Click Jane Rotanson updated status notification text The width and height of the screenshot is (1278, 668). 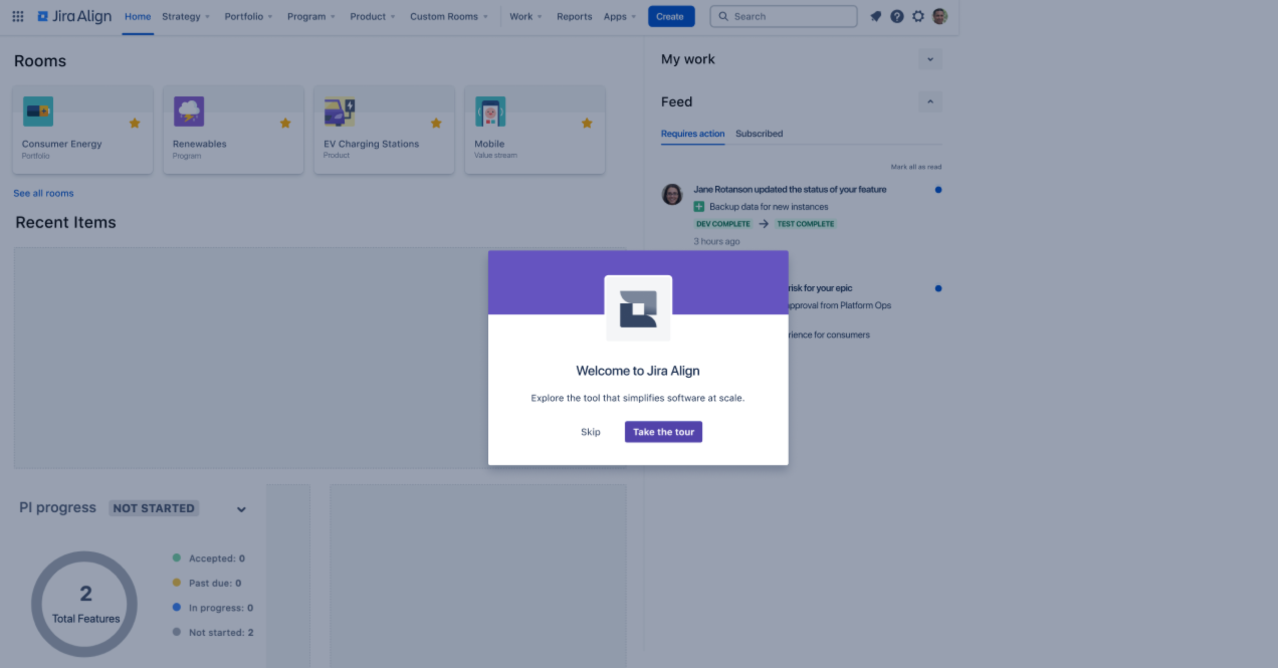(x=790, y=189)
